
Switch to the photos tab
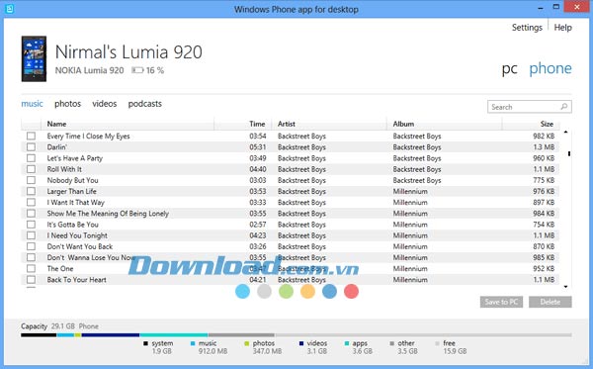point(67,104)
